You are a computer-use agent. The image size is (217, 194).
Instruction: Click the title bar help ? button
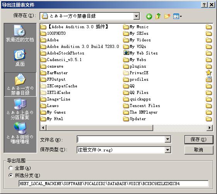click(x=204, y=5)
